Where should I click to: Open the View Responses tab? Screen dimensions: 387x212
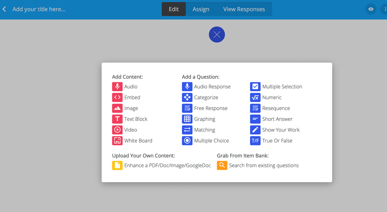pyautogui.click(x=244, y=9)
